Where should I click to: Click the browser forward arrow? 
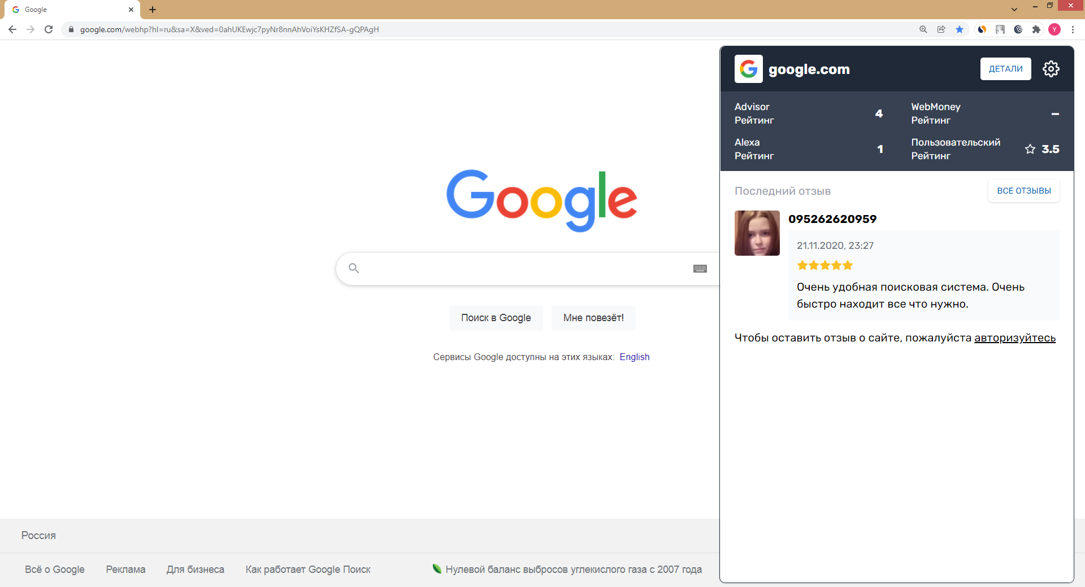31,29
